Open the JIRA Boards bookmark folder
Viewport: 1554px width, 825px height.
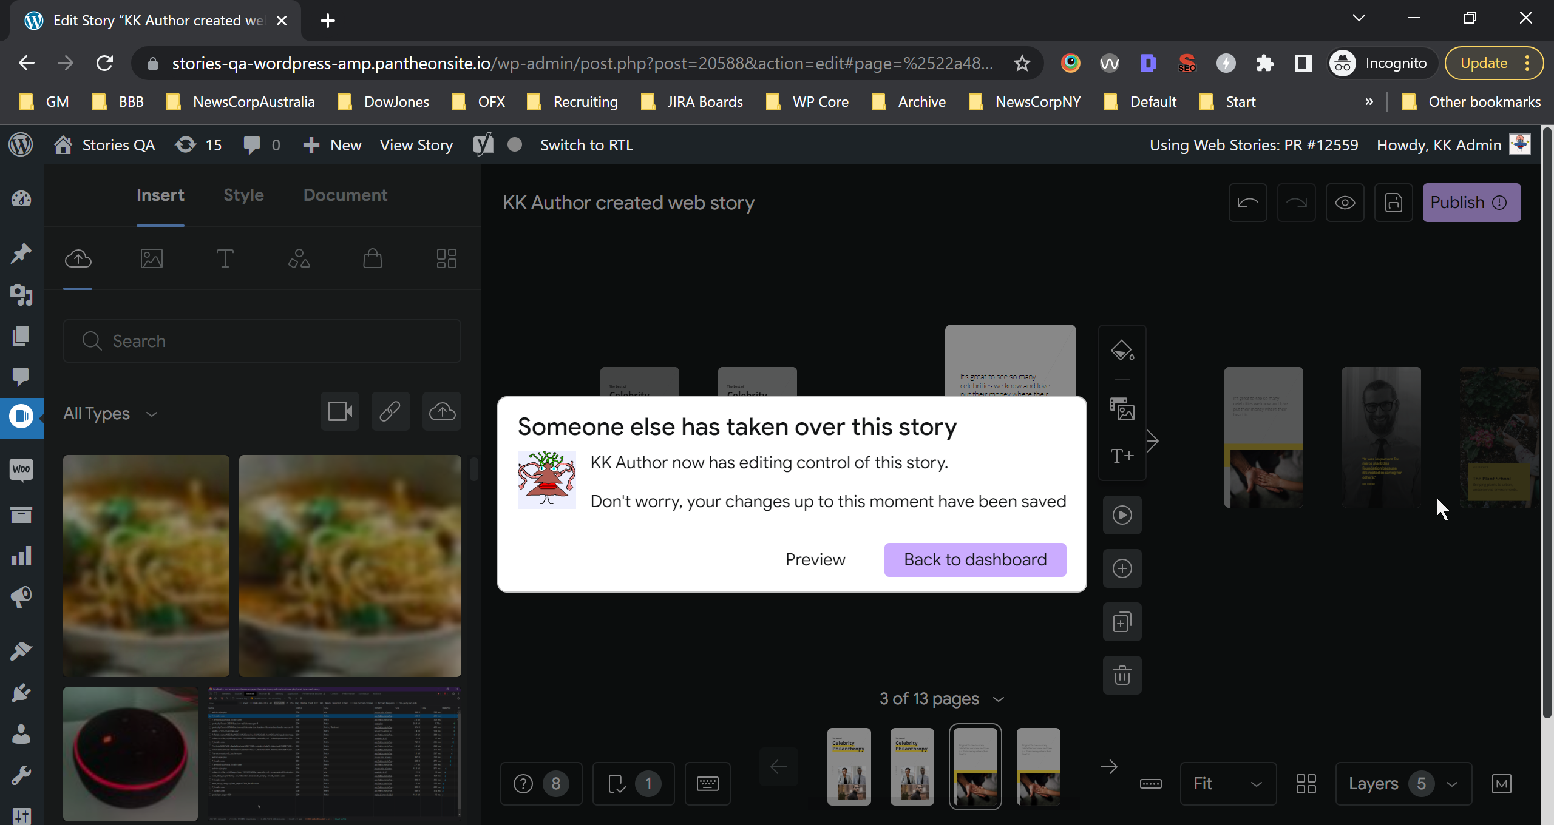click(x=693, y=102)
